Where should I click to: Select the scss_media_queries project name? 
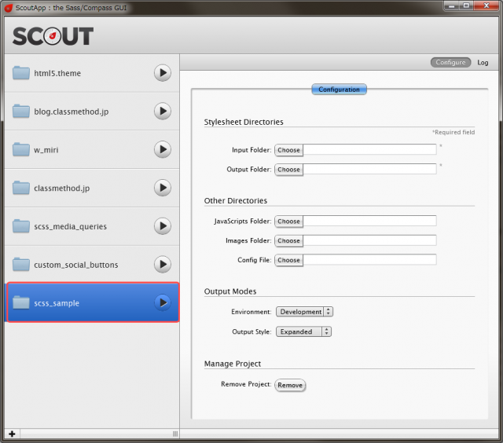coord(70,227)
